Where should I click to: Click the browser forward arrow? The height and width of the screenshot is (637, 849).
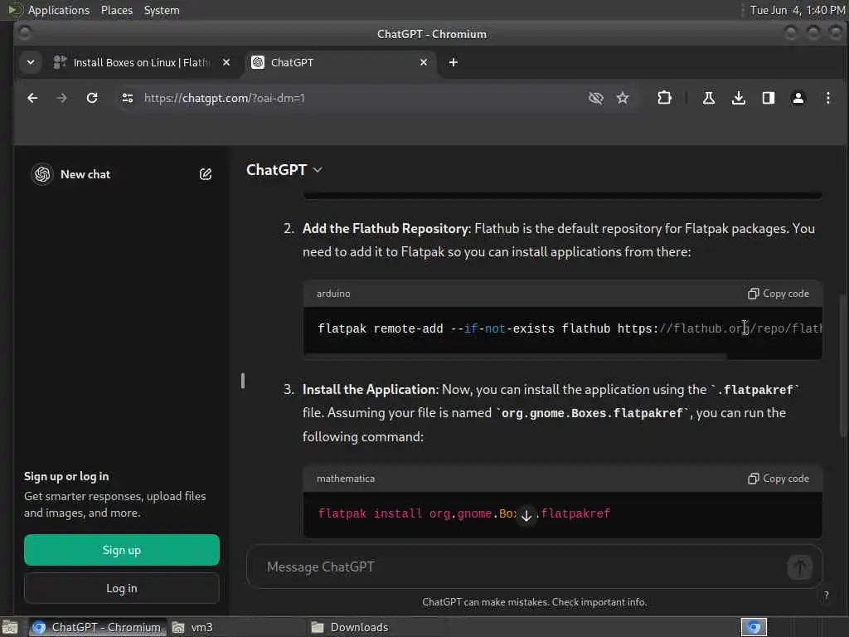tap(61, 98)
